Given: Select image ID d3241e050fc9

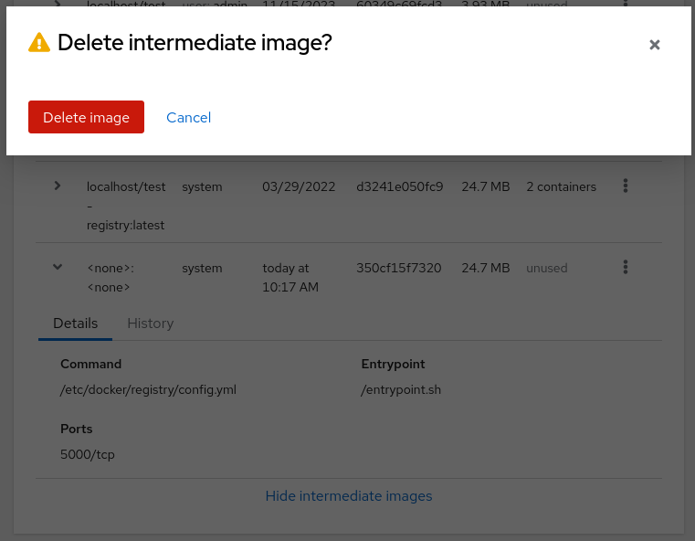Looking at the screenshot, I should [x=399, y=186].
